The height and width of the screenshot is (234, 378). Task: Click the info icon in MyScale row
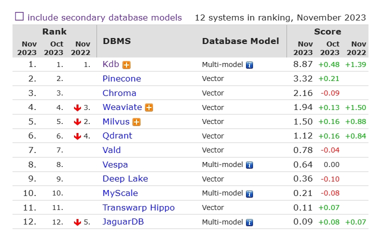coord(249,194)
